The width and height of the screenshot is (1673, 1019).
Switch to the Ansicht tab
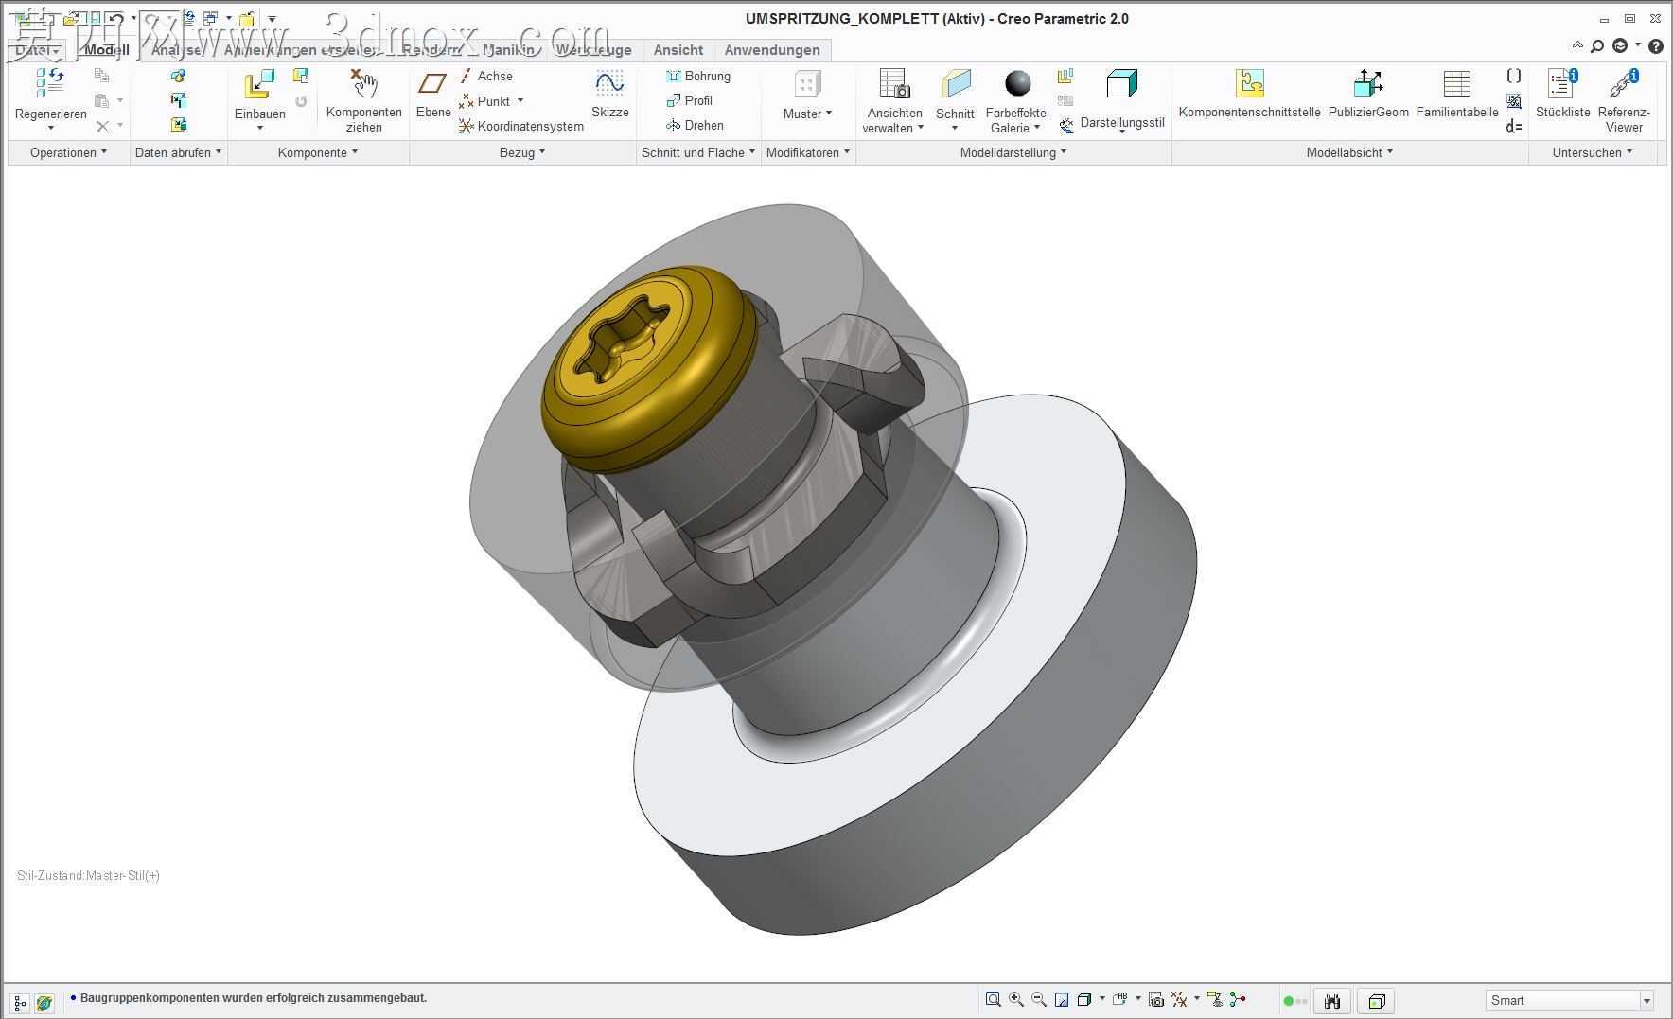click(x=678, y=50)
